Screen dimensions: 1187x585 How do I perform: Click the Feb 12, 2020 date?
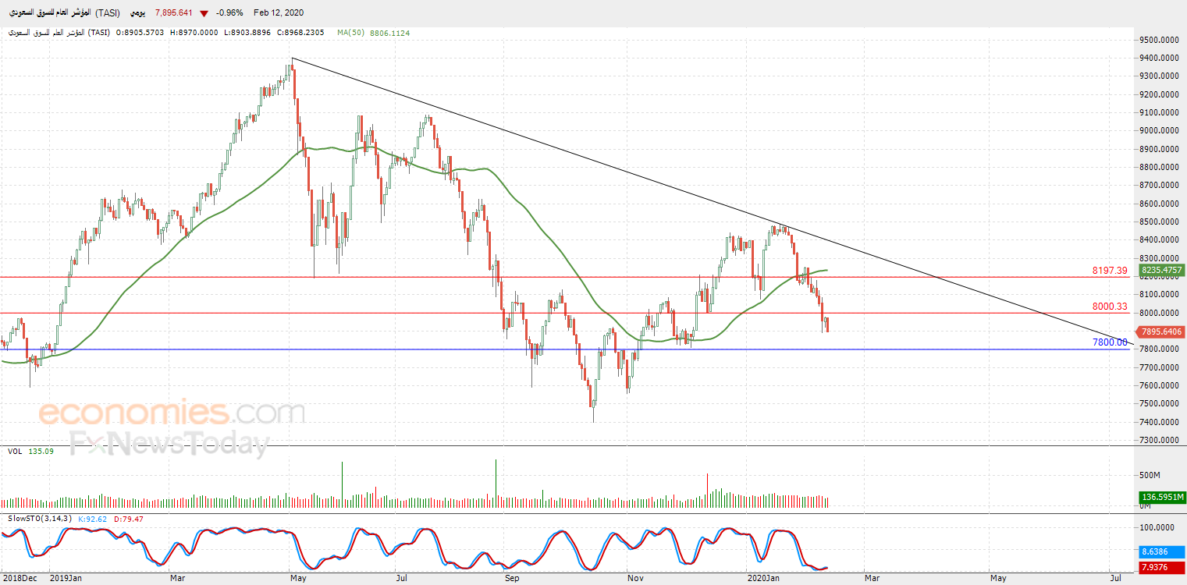tap(279, 13)
